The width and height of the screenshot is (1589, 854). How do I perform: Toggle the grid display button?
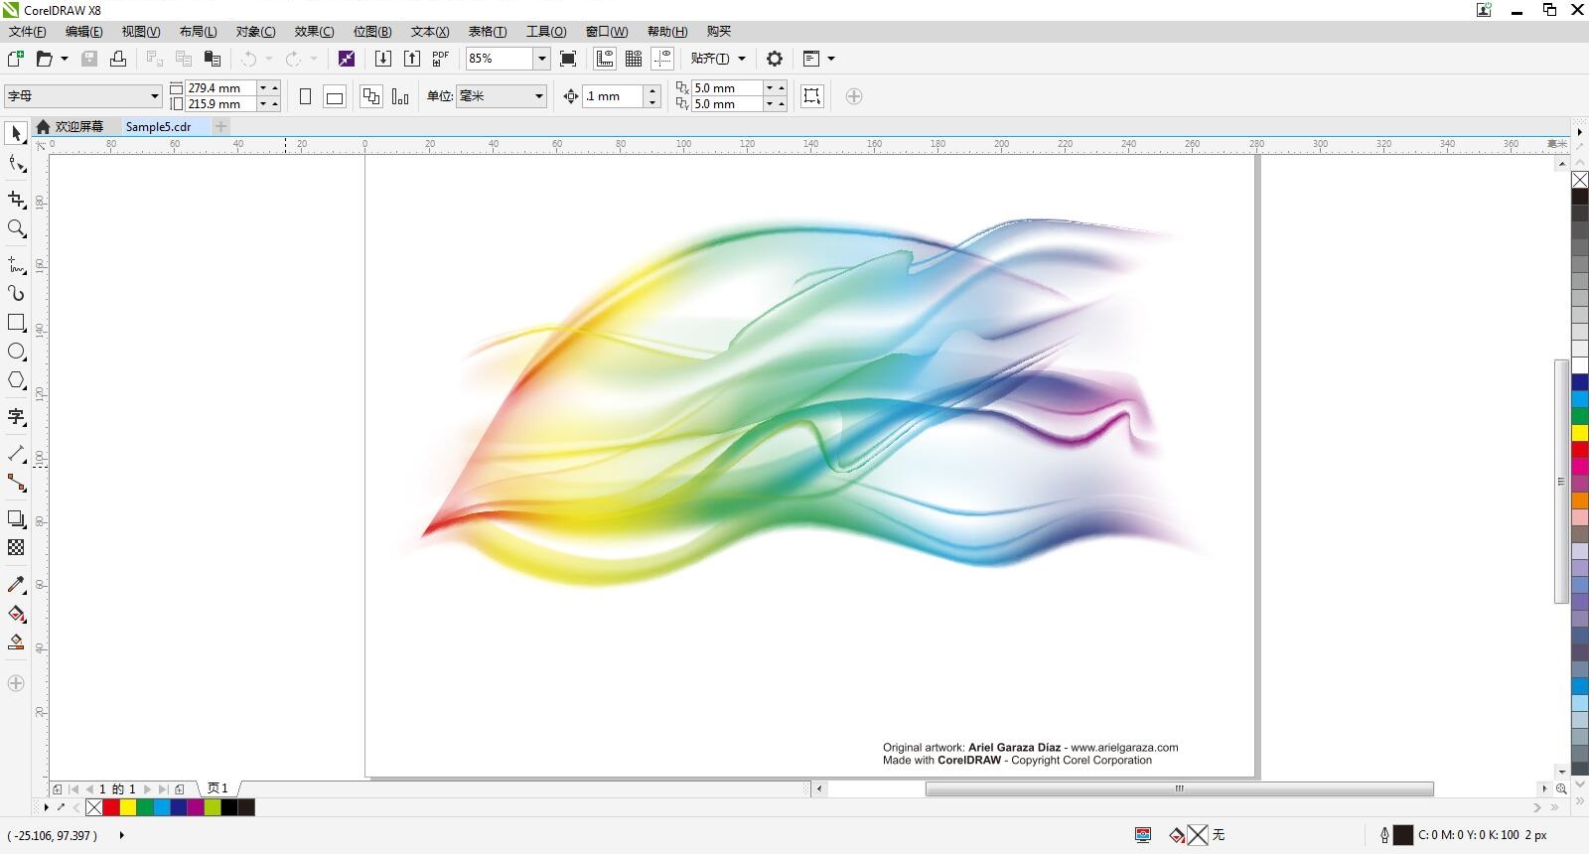click(x=634, y=59)
